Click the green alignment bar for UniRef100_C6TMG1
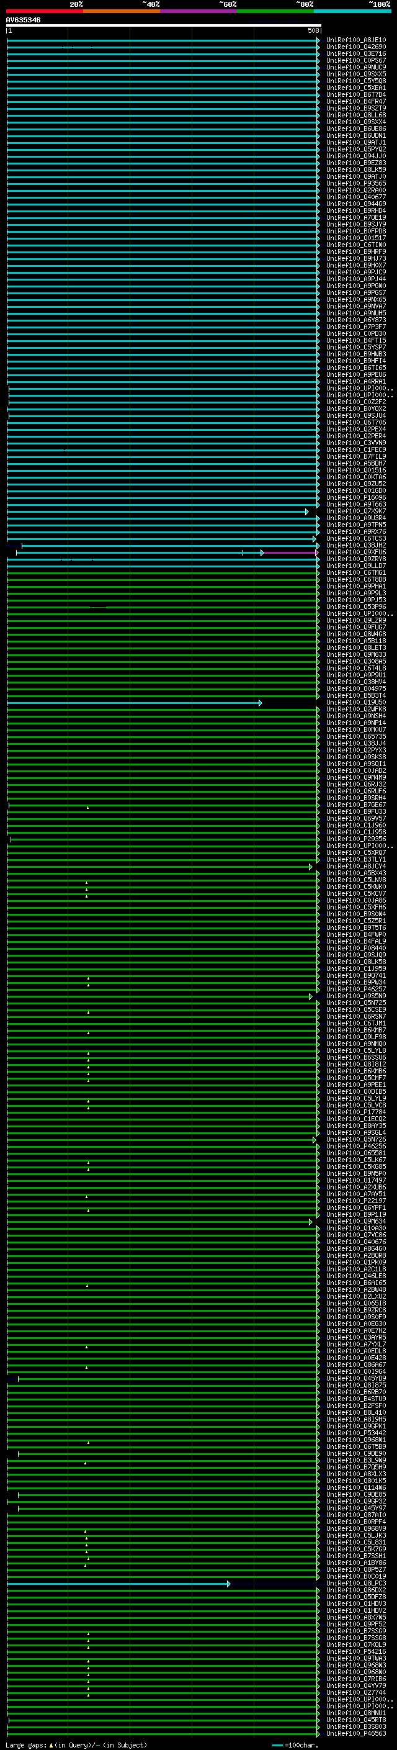 163,574
